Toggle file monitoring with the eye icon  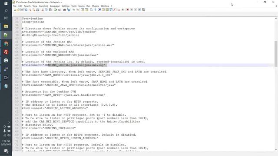pyautogui.click(x=122, y=10)
